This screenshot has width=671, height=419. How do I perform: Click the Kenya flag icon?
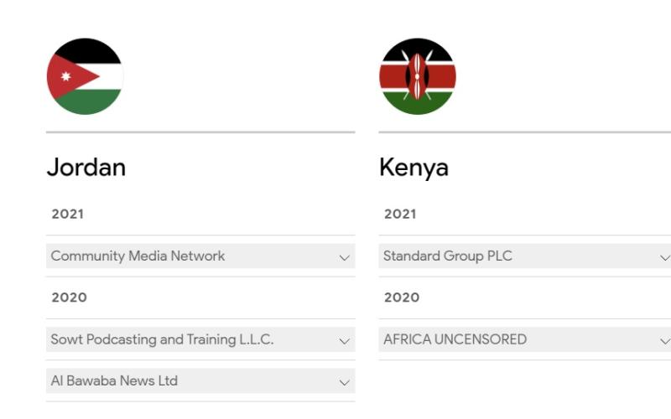click(417, 76)
